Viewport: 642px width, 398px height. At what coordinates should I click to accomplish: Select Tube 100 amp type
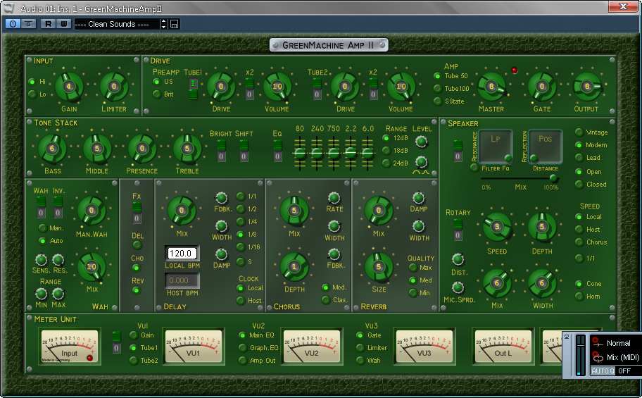(437, 89)
